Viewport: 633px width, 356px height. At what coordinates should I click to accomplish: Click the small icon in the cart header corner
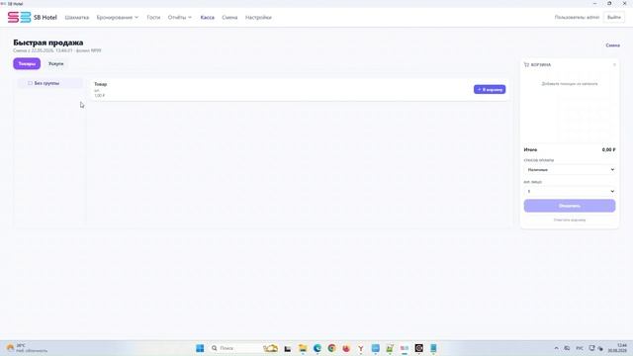point(614,64)
